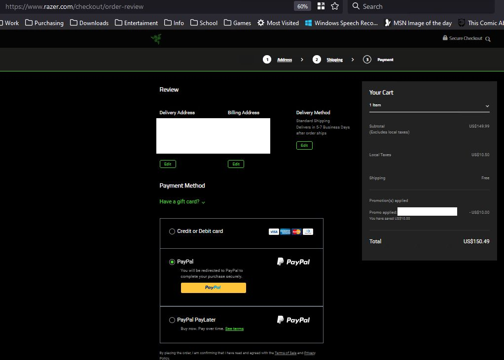Bookmark page with the star icon
The image size is (504, 360).
point(335,6)
